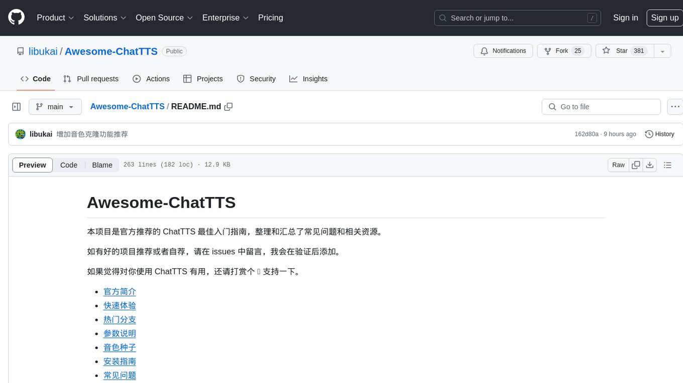Open the Awesome-ChatTTS repository title link

tap(111, 51)
